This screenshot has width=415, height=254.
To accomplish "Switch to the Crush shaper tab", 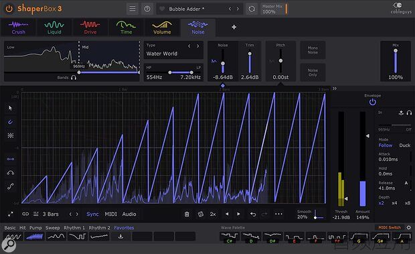I will (x=18, y=27).
